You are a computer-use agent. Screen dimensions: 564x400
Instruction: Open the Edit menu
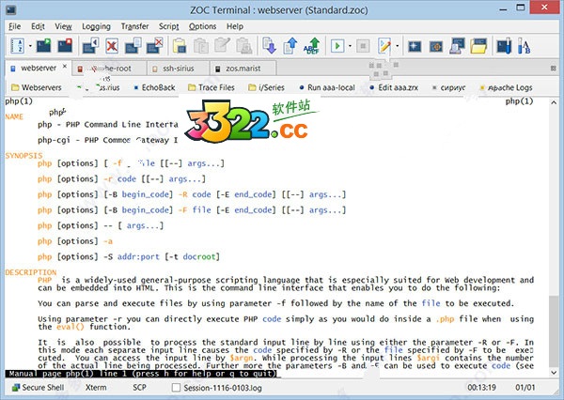pos(38,26)
